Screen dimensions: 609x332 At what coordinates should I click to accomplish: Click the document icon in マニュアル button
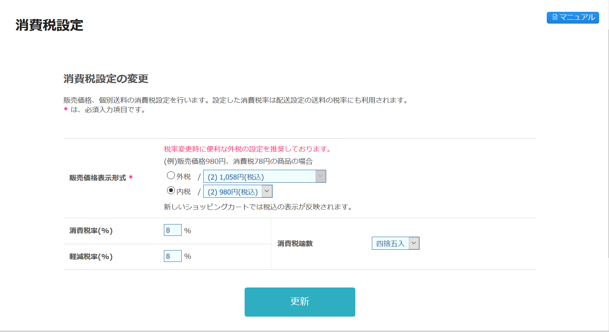pyautogui.click(x=555, y=17)
